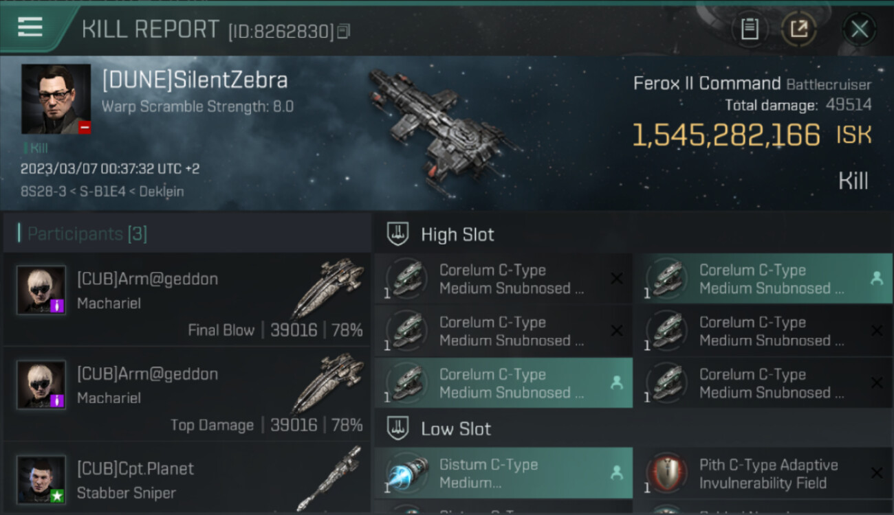
Task: Click the share export icon
Action: 799,30
